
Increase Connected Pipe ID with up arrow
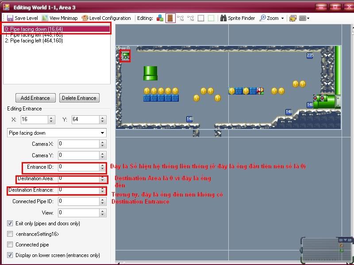[x=103, y=200]
